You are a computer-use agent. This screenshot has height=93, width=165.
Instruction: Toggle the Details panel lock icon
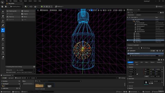163,51
